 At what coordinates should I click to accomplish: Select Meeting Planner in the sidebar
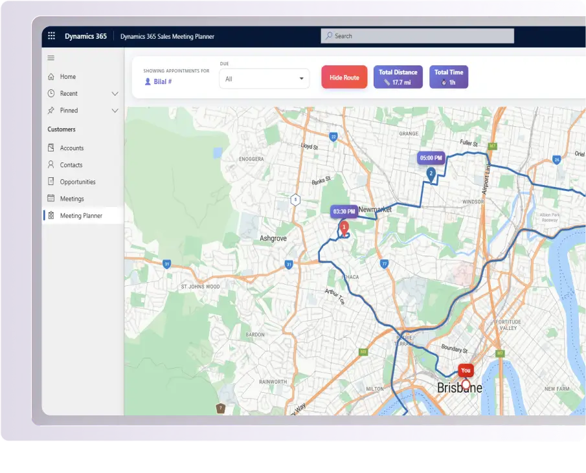pyautogui.click(x=83, y=215)
